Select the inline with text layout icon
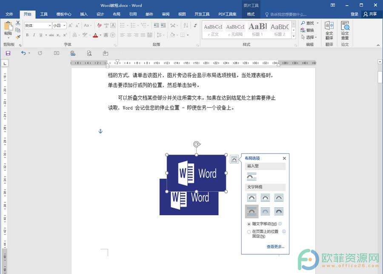 [x=252, y=176]
